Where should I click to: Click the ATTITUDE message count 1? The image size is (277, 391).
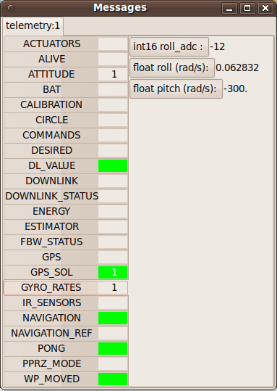pyautogui.click(x=114, y=74)
